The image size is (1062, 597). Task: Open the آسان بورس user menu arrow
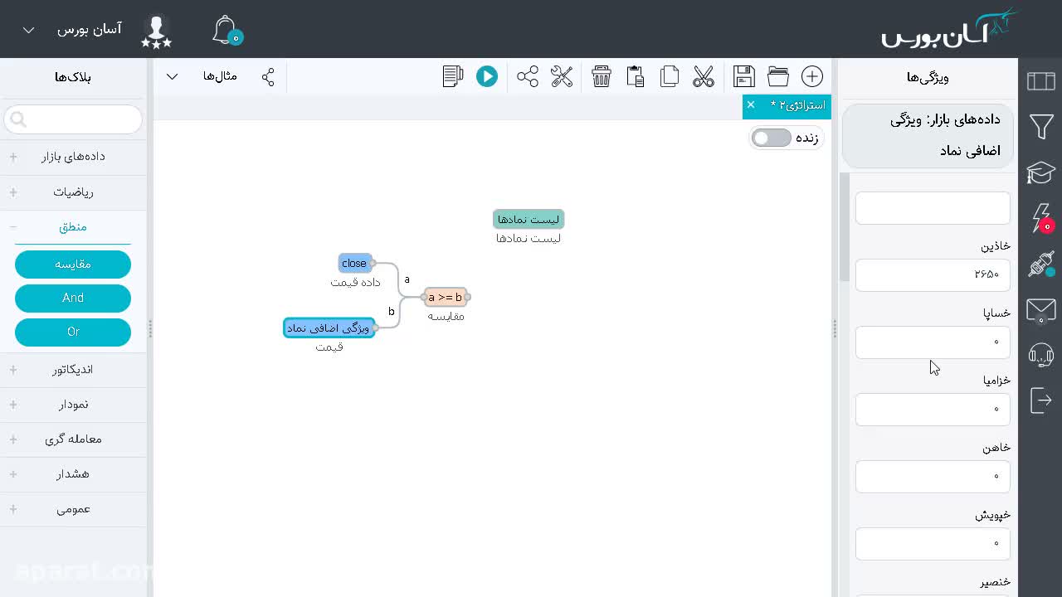coord(28,30)
